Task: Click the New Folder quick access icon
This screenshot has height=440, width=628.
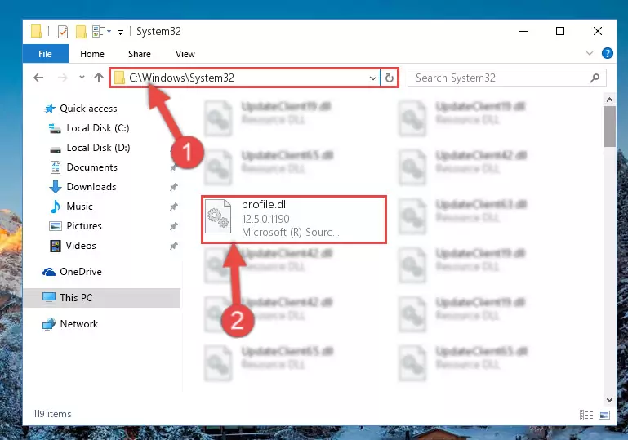Action: click(82, 31)
